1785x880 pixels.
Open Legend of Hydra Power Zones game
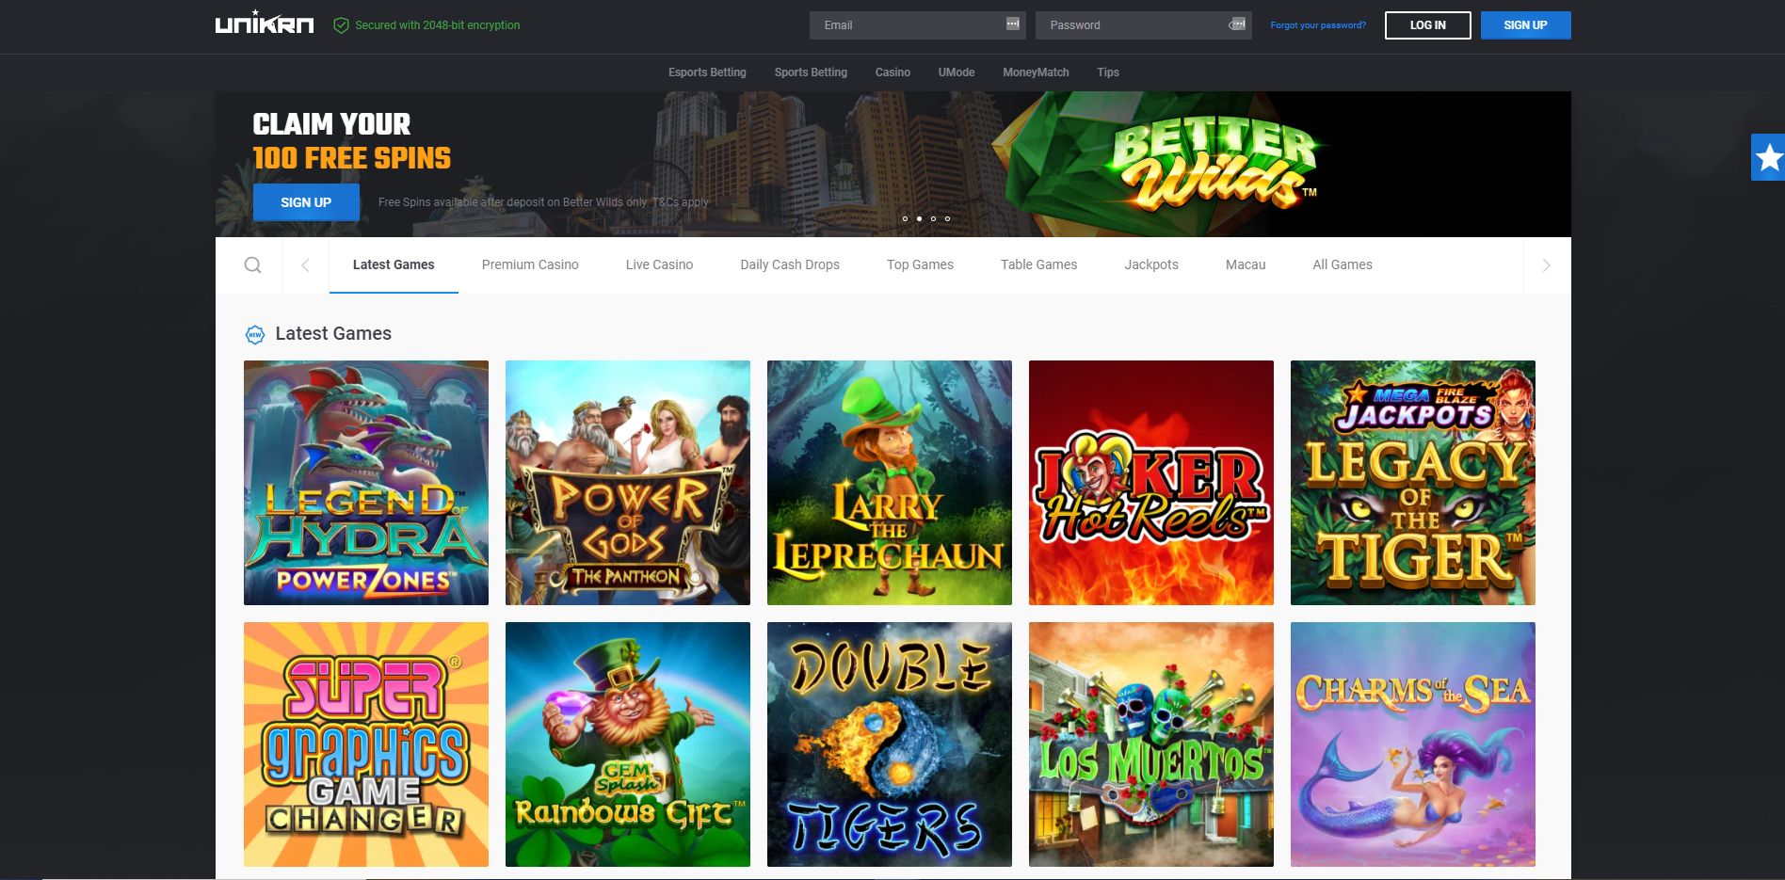[366, 483]
